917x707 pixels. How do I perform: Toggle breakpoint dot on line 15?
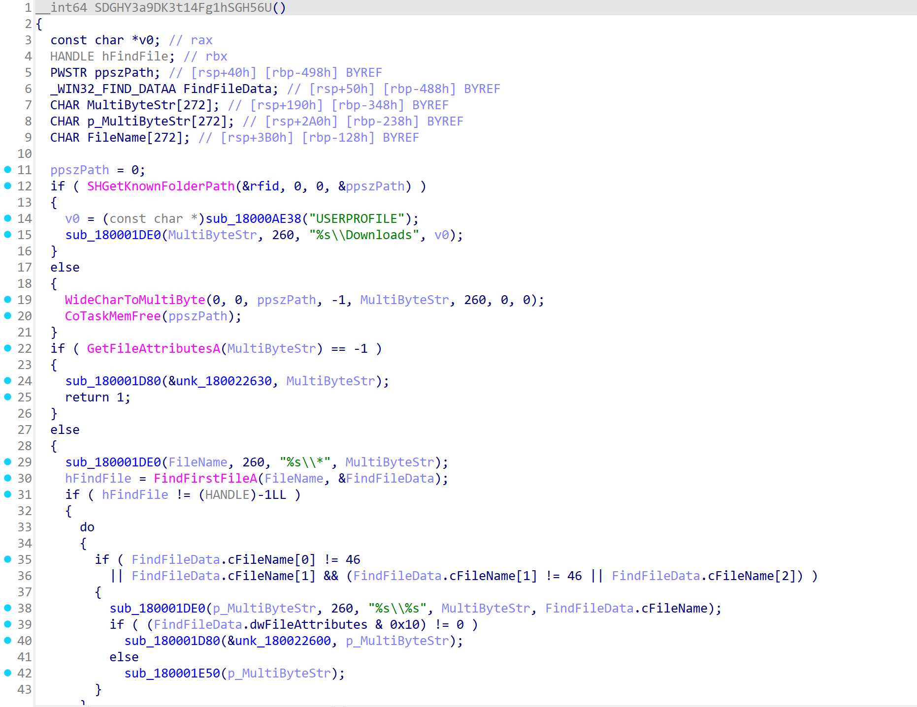(7, 235)
